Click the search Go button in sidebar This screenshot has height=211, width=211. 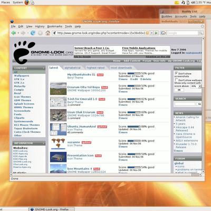pos(199,104)
